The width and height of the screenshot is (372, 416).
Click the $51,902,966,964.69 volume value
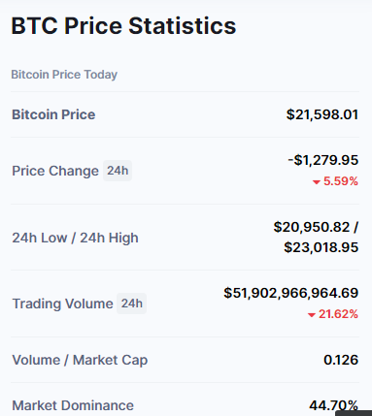pos(291,293)
